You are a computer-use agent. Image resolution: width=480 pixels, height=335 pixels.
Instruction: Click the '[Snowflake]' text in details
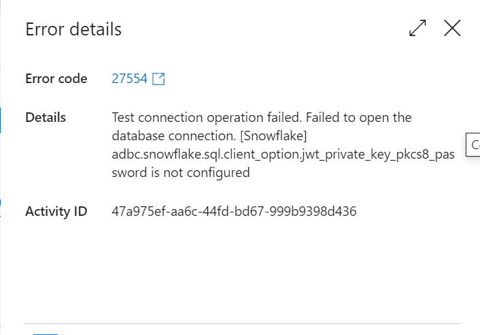pyautogui.click(x=273, y=135)
